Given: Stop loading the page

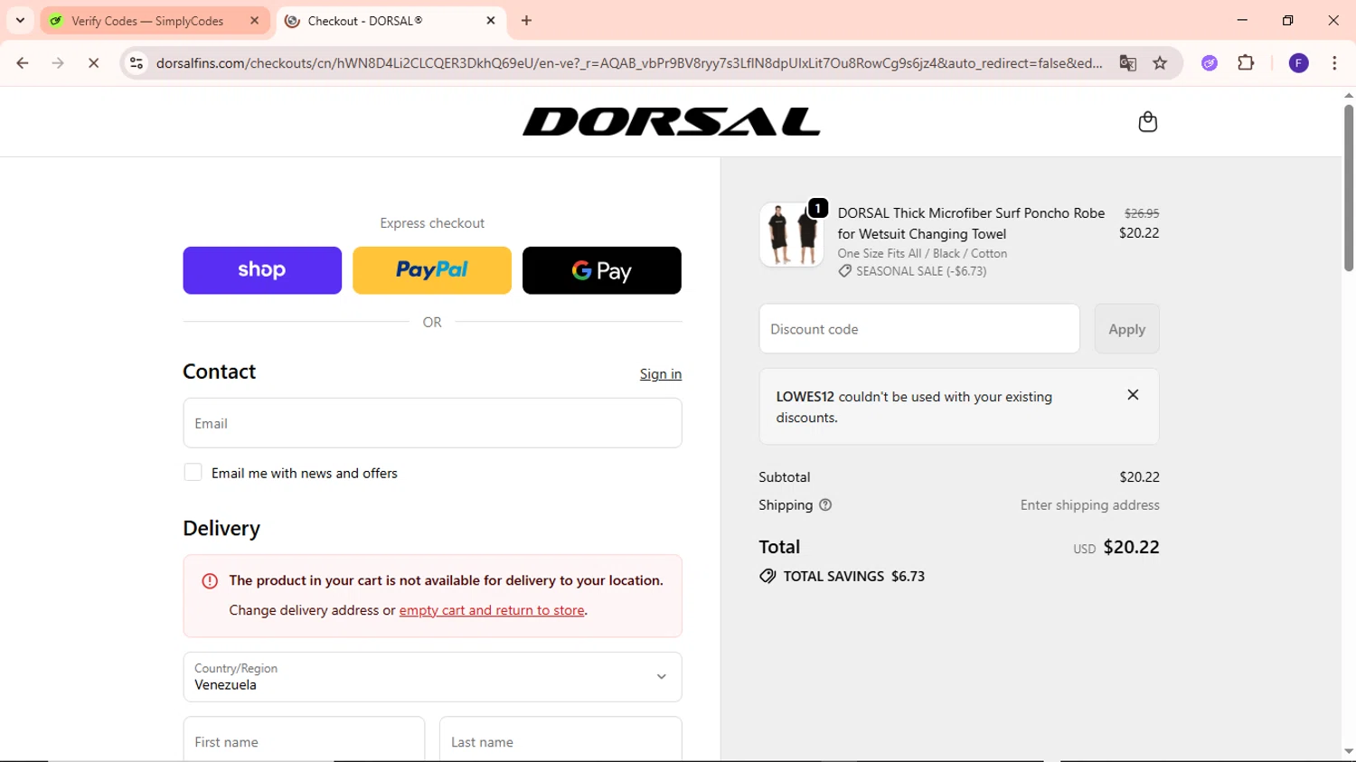Looking at the screenshot, I should point(93,63).
